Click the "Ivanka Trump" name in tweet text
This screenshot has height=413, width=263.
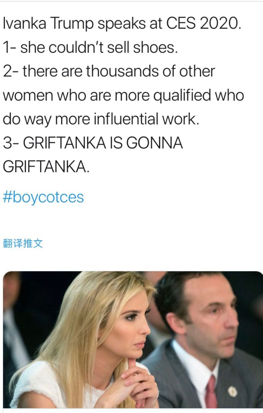pyautogui.click(x=47, y=24)
